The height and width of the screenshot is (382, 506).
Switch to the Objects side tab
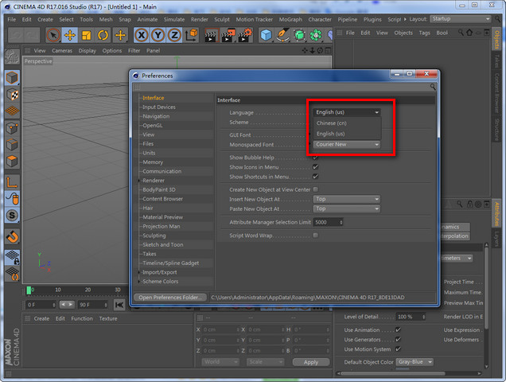pyautogui.click(x=496, y=40)
